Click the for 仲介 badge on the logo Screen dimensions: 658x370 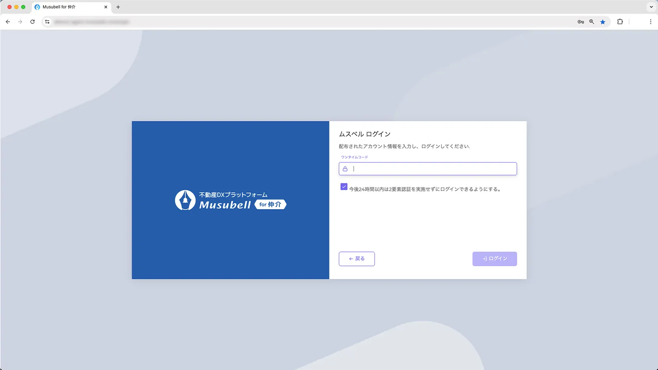click(270, 204)
